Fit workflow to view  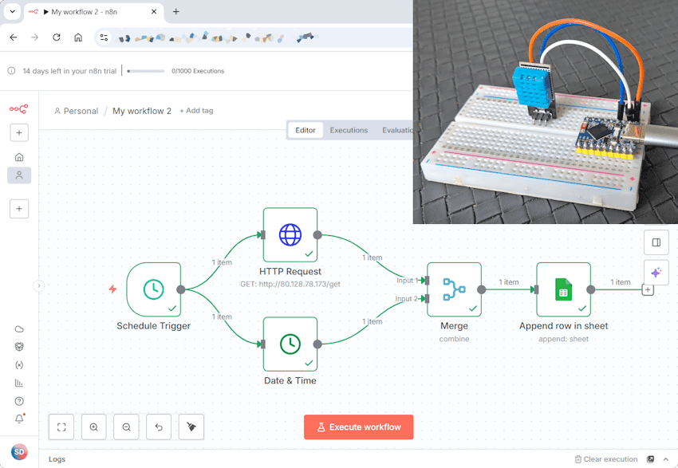(x=61, y=427)
